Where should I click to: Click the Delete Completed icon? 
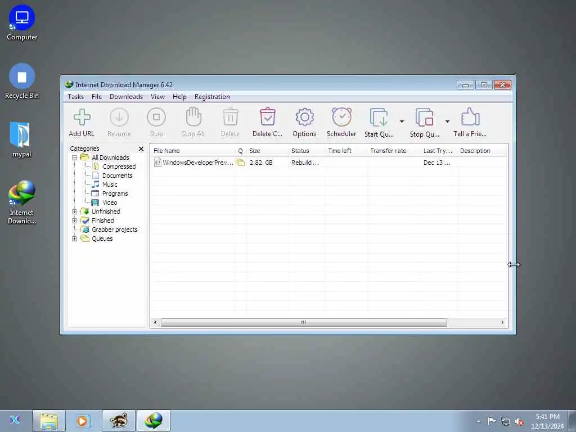(267, 117)
